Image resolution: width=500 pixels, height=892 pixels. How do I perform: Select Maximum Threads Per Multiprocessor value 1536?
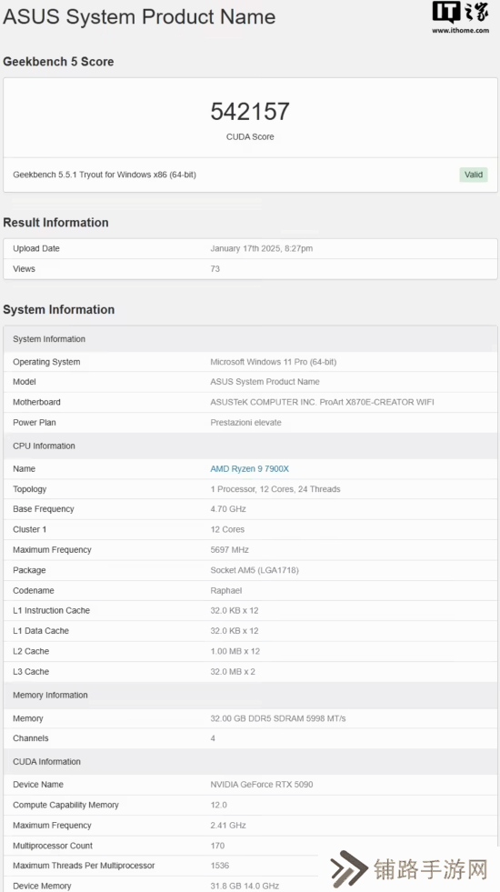[x=220, y=866]
